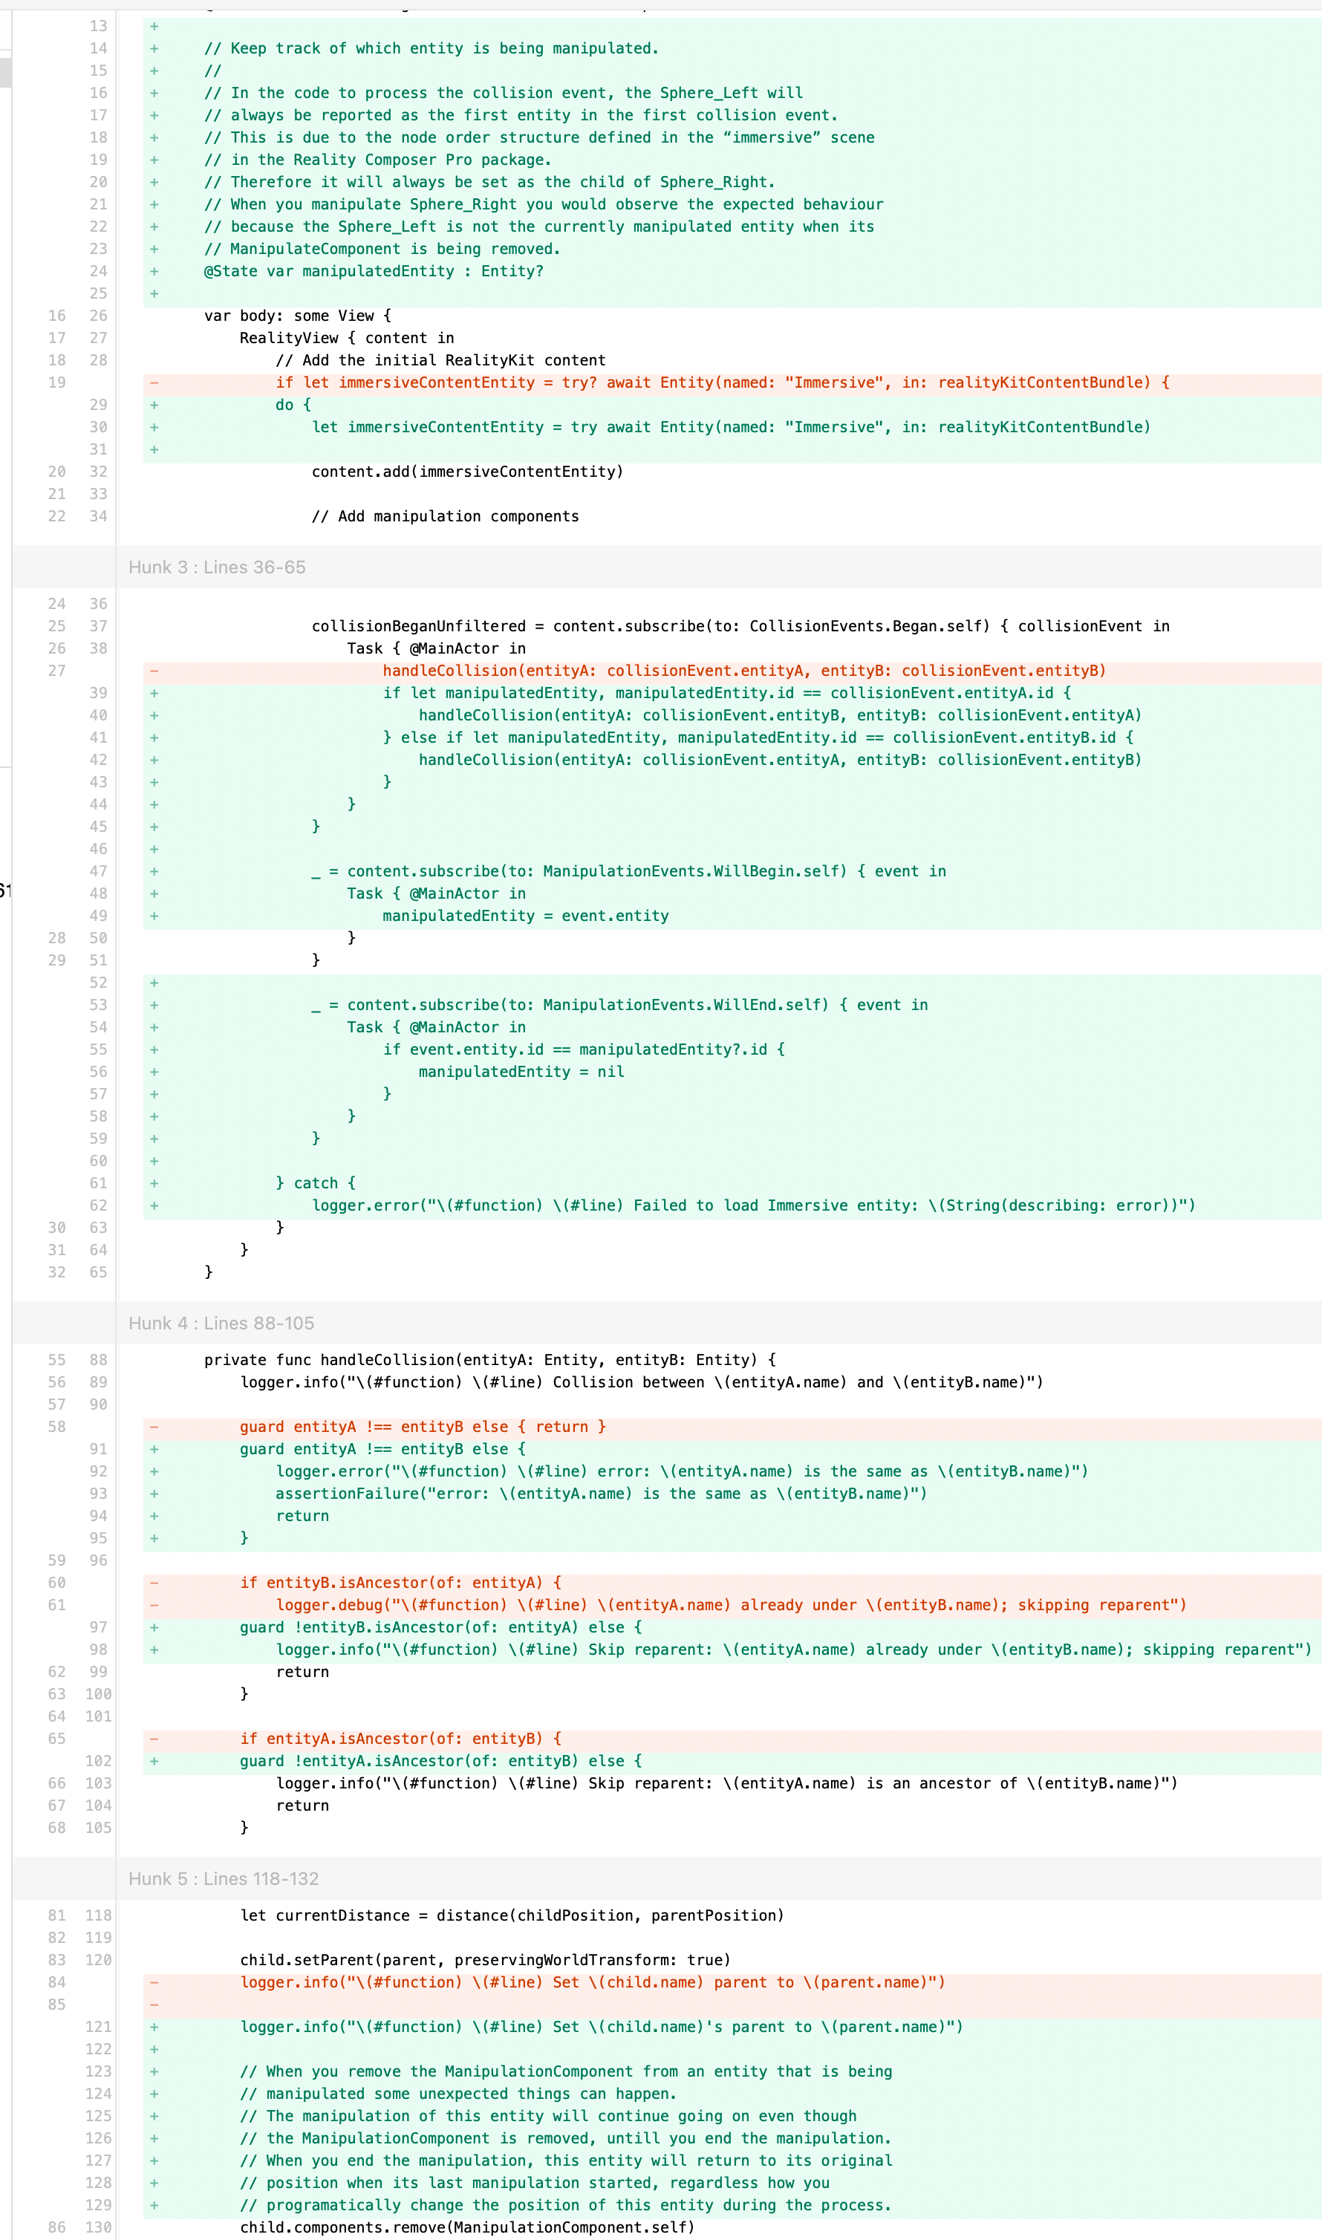Click the removed 'if let immersiveContentEntity = try?' line

(722, 383)
